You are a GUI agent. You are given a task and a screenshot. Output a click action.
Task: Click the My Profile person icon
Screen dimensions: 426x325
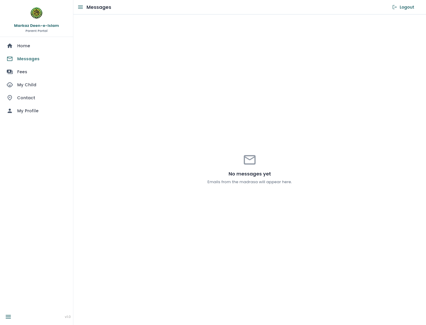[10, 111]
